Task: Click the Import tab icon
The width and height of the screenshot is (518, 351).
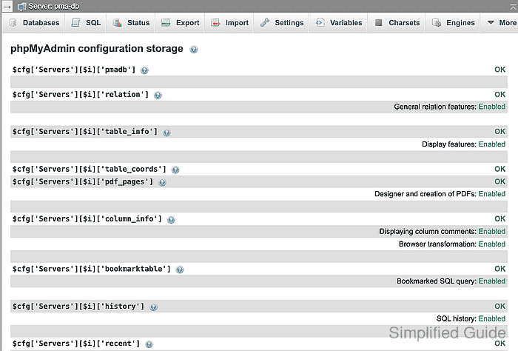Action: [215, 23]
